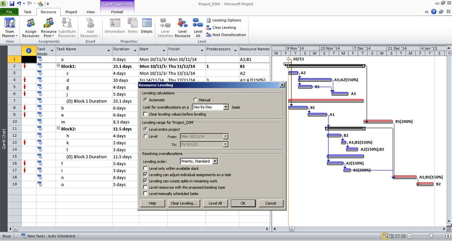The height and width of the screenshot is (241, 452).
Task: Select Automatic leveling calculations
Action: [146, 100]
